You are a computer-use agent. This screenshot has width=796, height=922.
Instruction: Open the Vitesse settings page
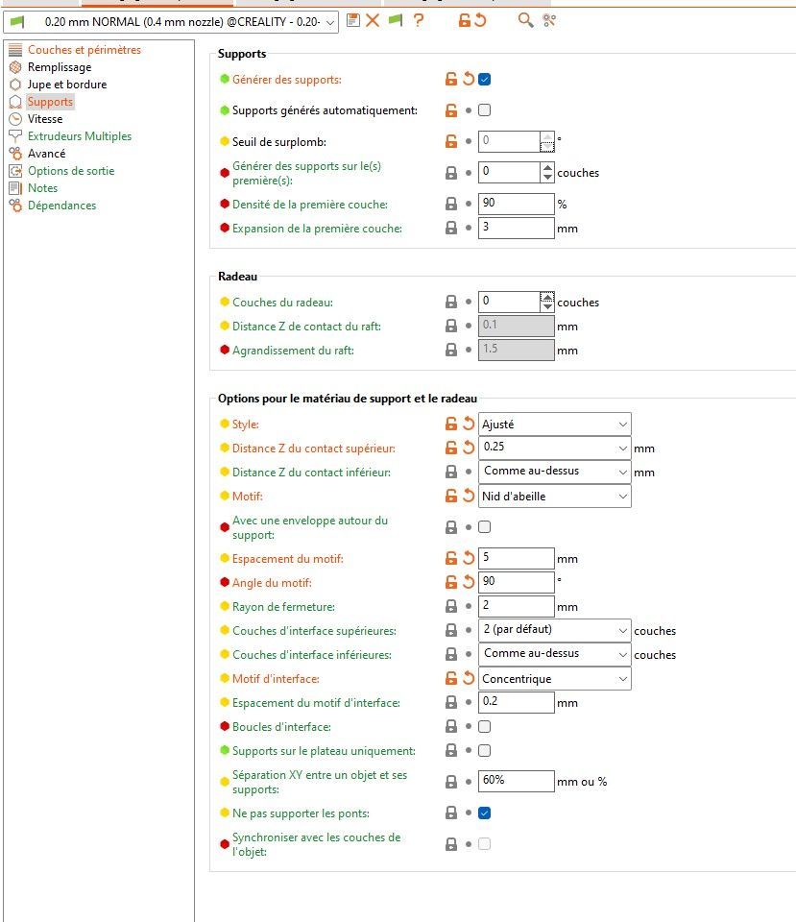[45, 119]
